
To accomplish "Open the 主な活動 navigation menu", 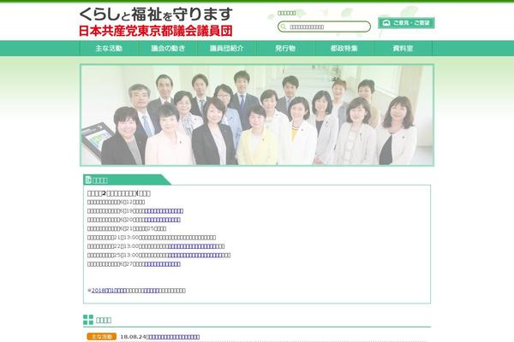I will tap(109, 49).
